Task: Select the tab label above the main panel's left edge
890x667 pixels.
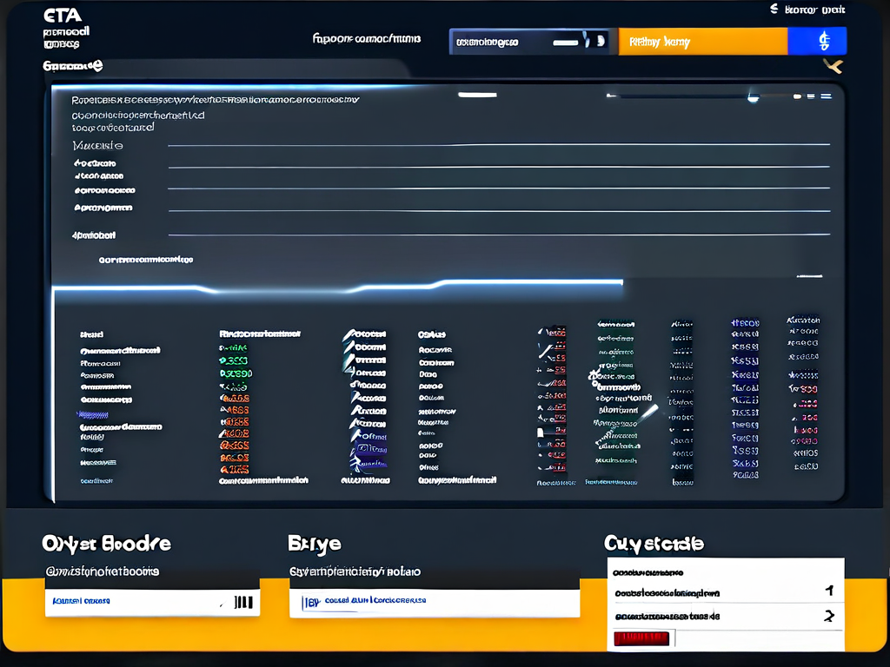Action: 73,66
